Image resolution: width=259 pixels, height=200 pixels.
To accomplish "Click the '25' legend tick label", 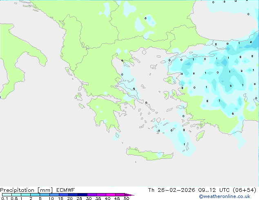I will 79,198.
